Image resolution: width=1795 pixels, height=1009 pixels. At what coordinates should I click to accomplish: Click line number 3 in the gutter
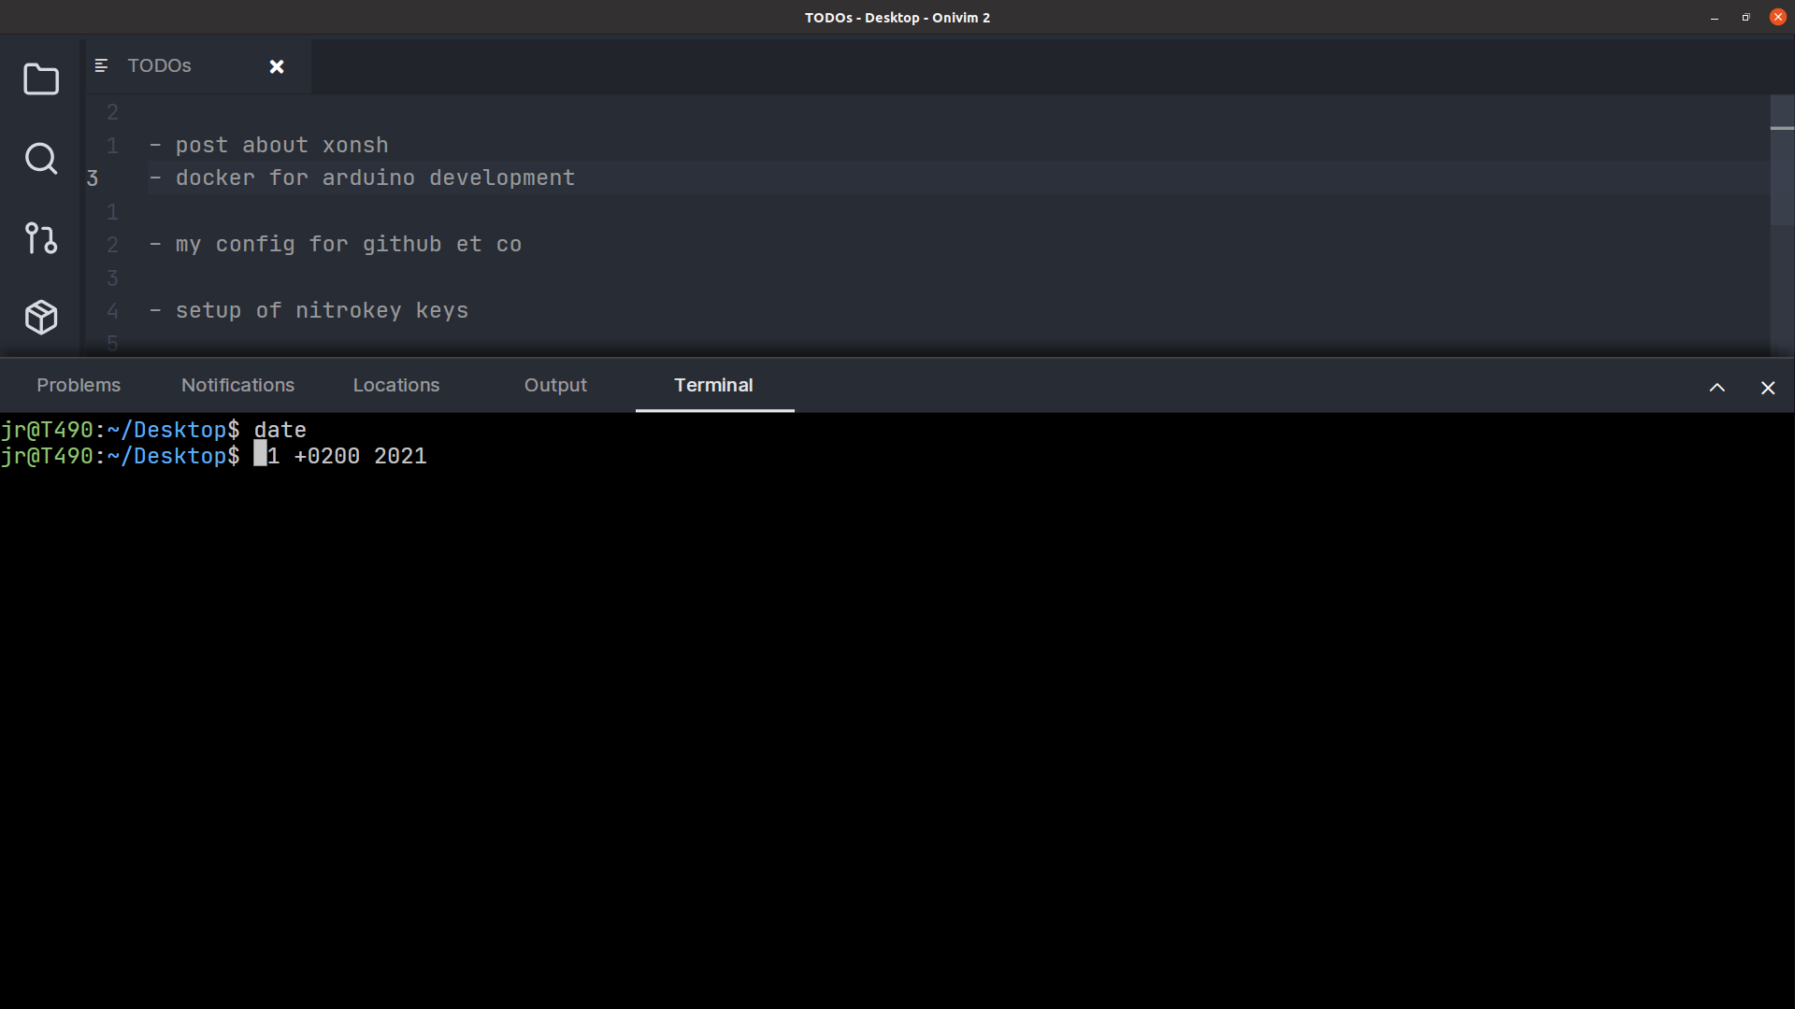point(93,178)
